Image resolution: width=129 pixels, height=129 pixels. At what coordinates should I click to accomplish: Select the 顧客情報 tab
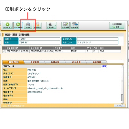point(14,62)
